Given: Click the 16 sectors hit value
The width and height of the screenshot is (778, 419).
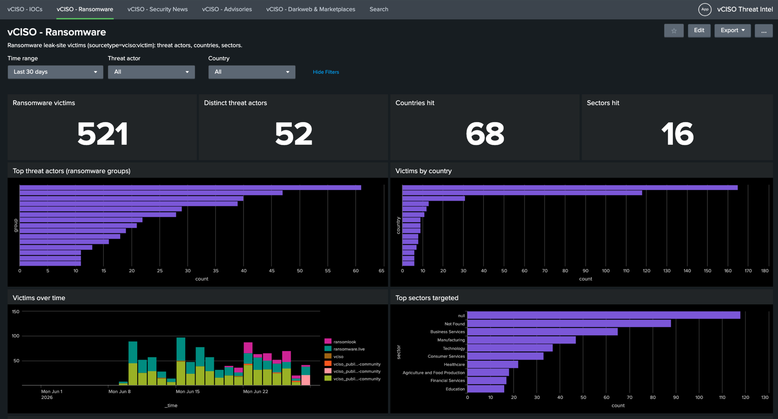Looking at the screenshot, I should coord(677,134).
